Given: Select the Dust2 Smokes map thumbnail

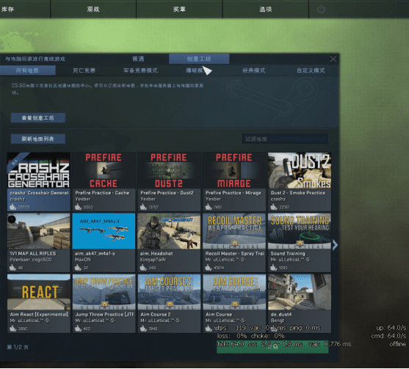Looking at the screenshot, I should pos(300,170).
